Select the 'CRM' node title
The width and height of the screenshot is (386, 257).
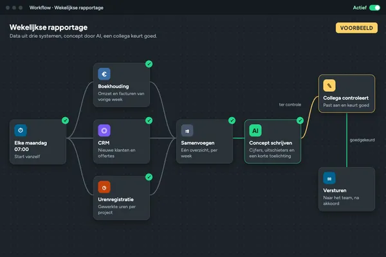point(104,143)
